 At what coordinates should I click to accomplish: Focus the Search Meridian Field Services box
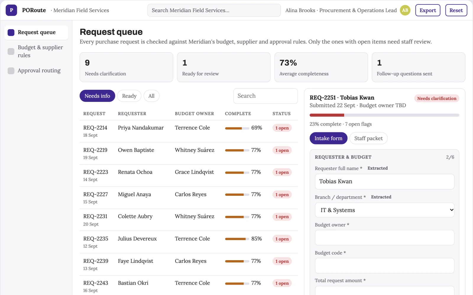[214, 10]
